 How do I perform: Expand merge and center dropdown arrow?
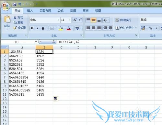(136, 28)
